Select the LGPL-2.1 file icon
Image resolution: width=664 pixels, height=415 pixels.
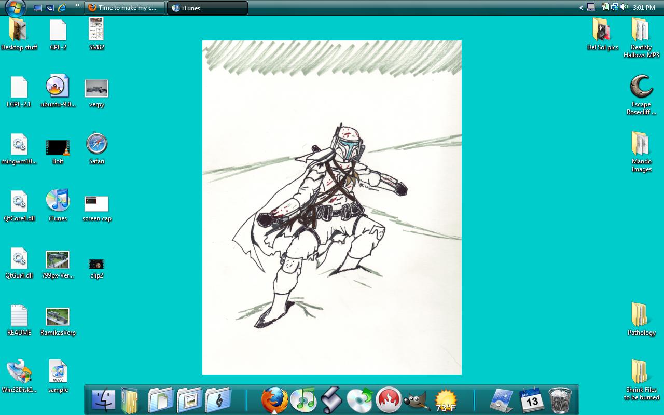pyautogui.click(x=19, y=91)
